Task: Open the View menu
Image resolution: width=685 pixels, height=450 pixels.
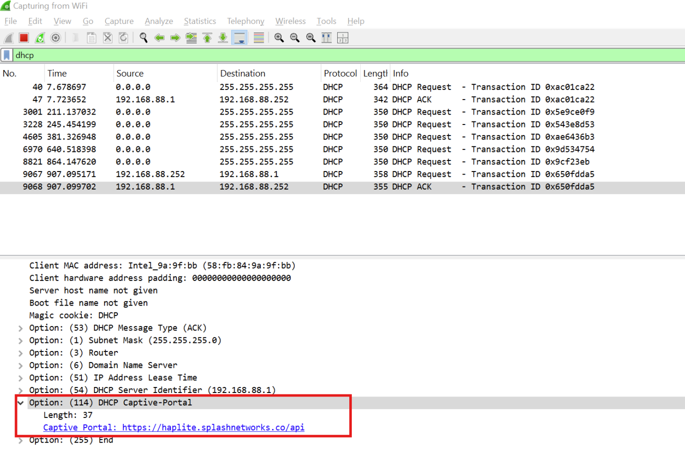Action: tap(62, 21)
